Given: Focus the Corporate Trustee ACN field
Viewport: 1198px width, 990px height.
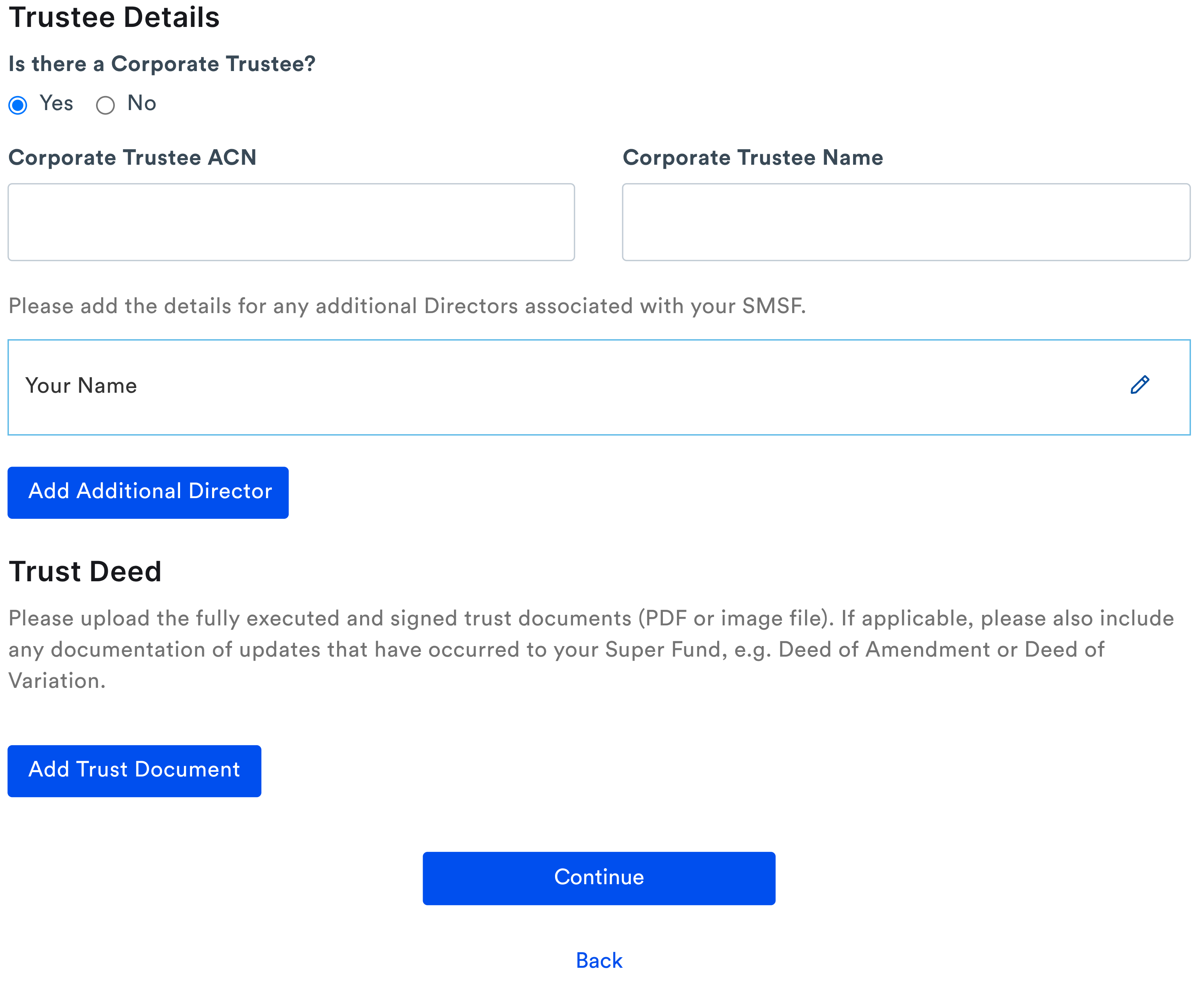Looking at the screenshot, I should point(291,222).
